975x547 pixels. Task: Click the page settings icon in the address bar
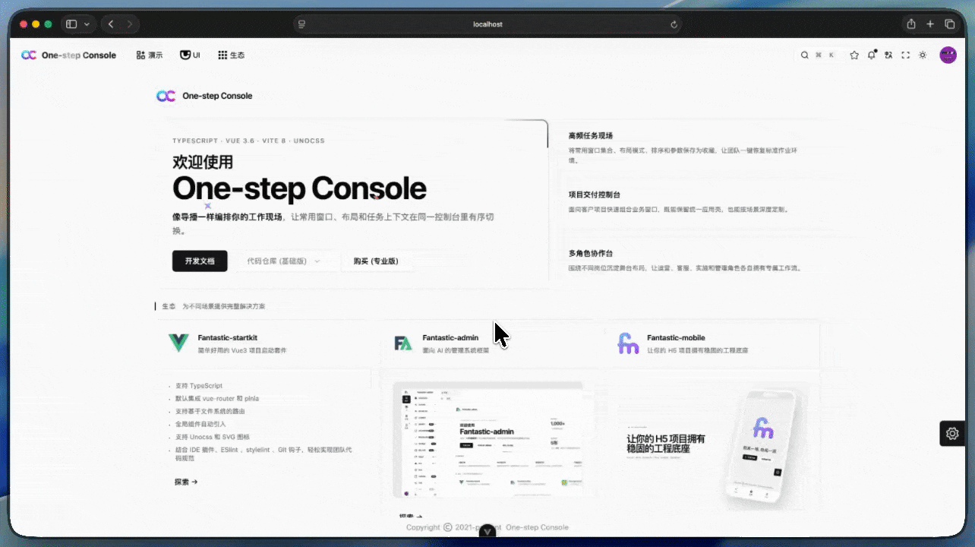301,24
